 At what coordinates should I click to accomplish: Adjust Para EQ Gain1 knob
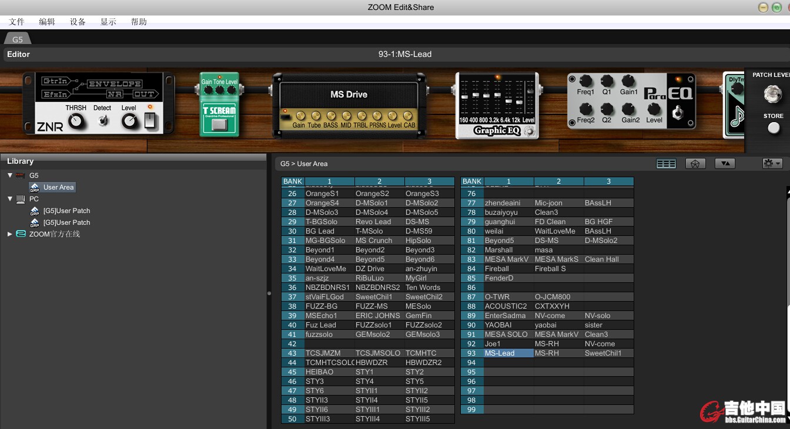pos(628,81)
